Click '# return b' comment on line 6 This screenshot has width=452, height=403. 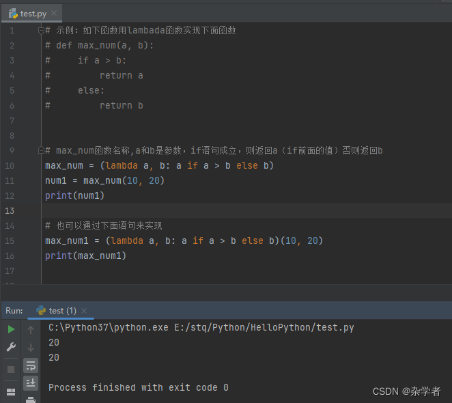[x=94, y=105]
